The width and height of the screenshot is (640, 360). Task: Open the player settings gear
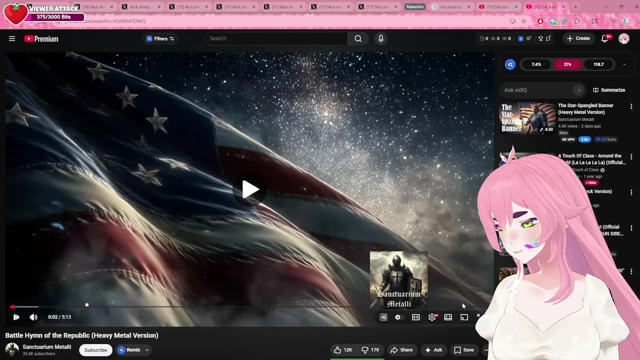(x=432, y=317)
